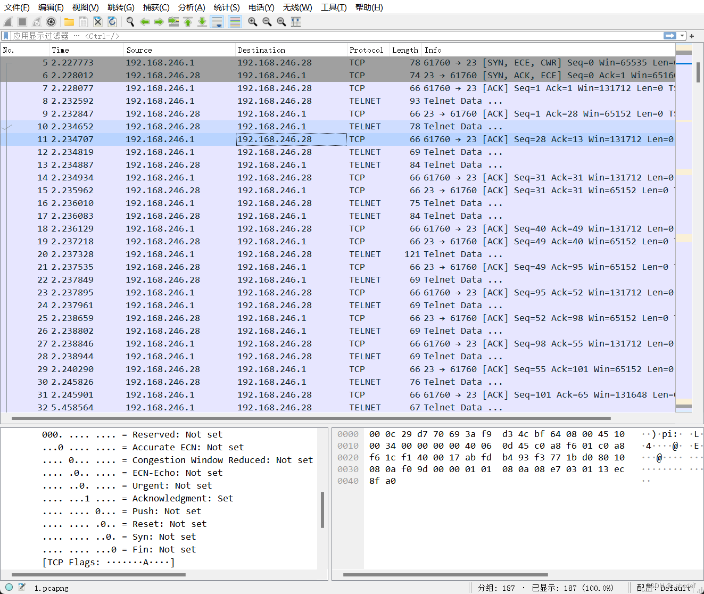The image size is (704, 594).
Task: Sort by the Time column header
Action: [x=86, y=50]
